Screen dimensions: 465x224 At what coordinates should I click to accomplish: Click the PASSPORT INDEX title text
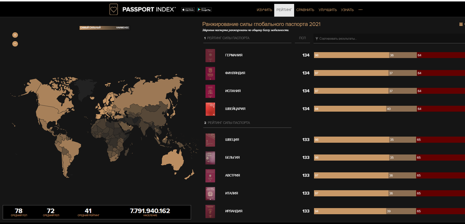click(149, 10)
